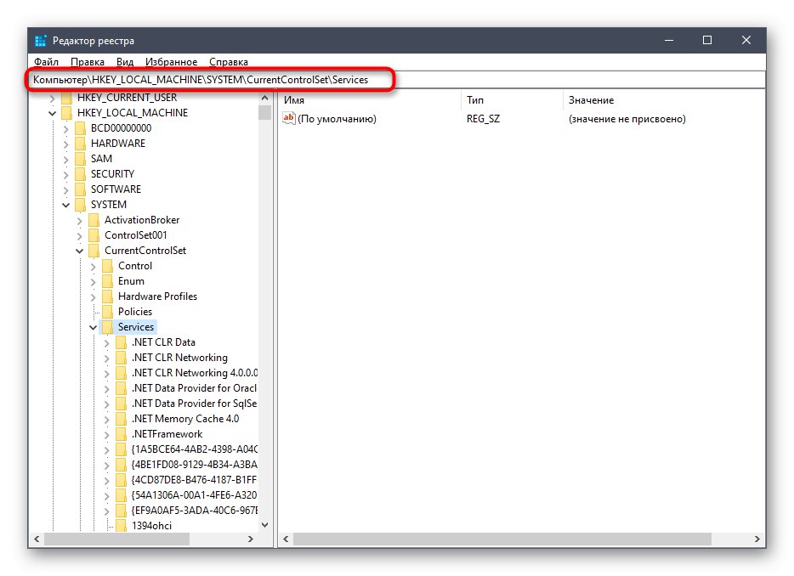
Task: Expand the BCD00000000 key
Action: pos(65,129)
